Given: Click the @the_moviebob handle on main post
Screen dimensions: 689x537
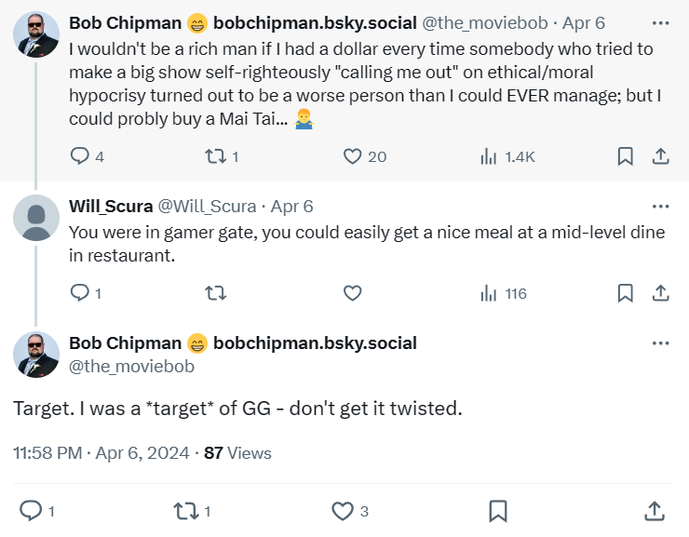Looking at the screenshot, I should (131, 367).
